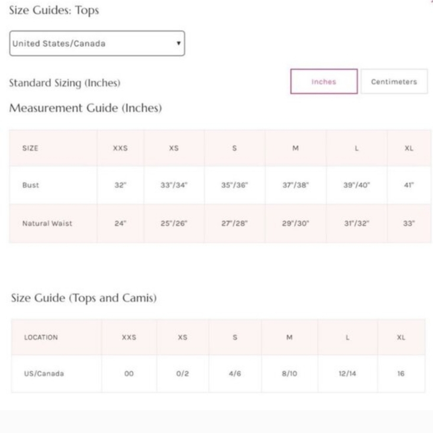Select the 29"/30" natural waist cell
Screen dimensions: 433x433
point(295,223)
